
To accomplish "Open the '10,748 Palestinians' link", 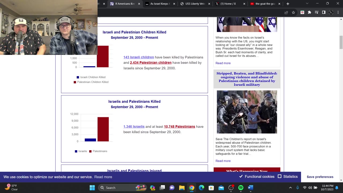I will coord(180,127).
